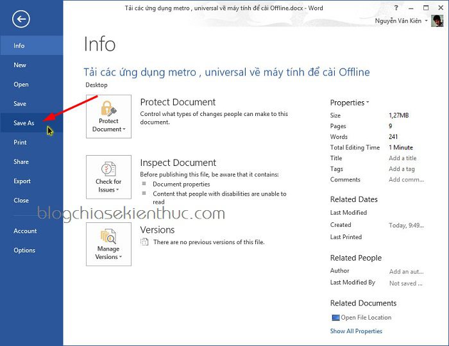
Task: Click Save in the sidebar
Action: click(x=31, y=104)
